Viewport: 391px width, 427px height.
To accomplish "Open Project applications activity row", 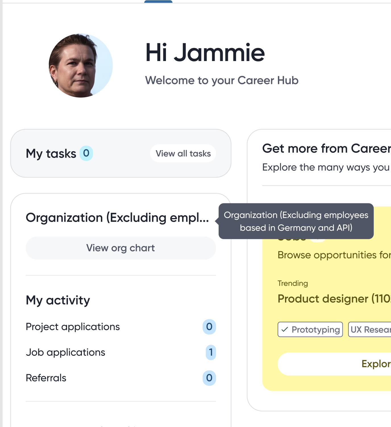I will click(x=121, y=327).
